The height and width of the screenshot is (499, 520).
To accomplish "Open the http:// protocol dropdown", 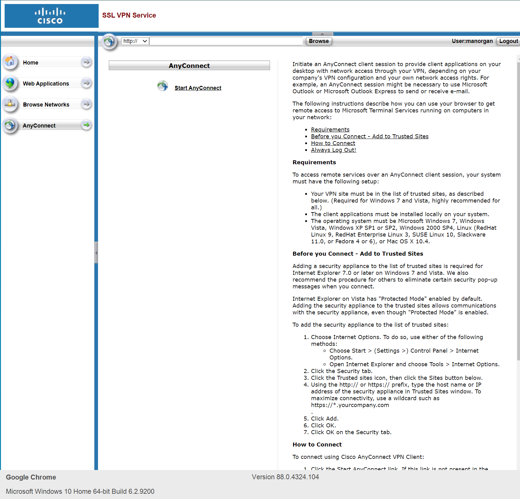I will click(x=135, y=41).
